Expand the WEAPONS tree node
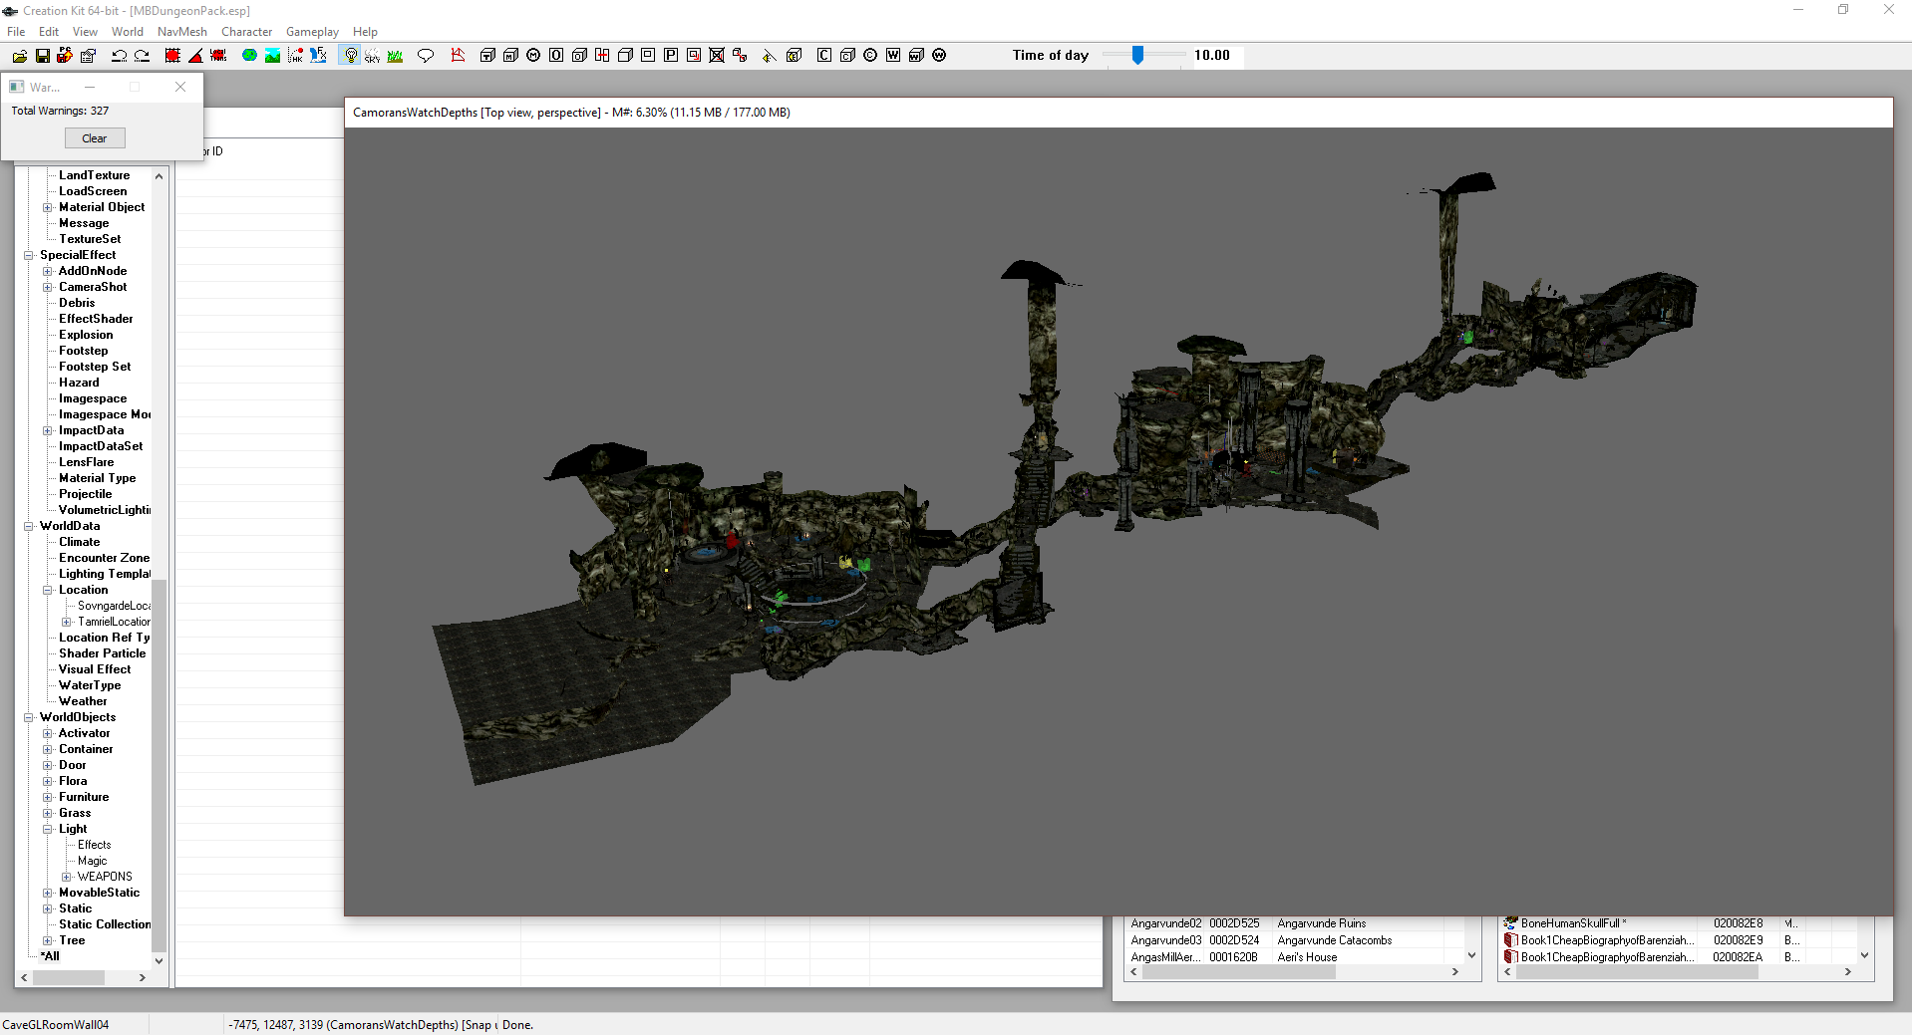 point(67,877)
